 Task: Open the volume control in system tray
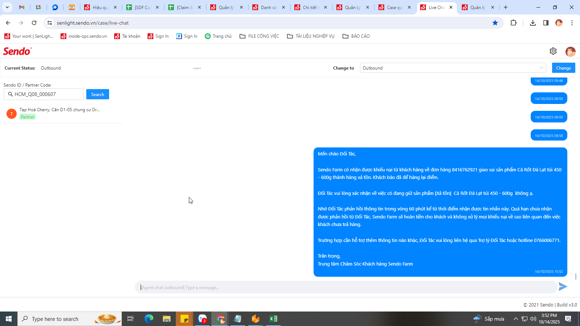click(533, 319)
